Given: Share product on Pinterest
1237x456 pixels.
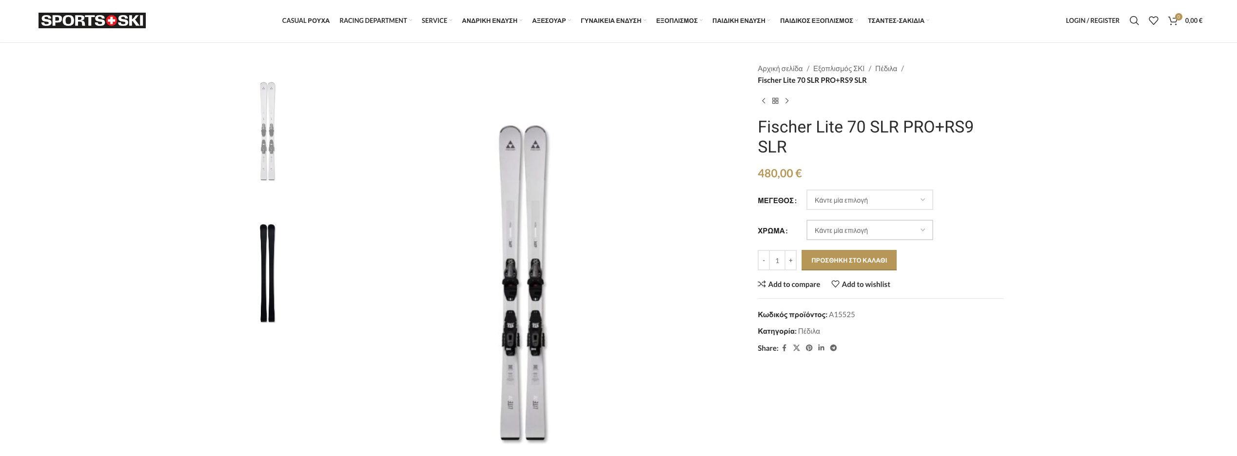Looking at the screenshot, I should coord(809,348).
